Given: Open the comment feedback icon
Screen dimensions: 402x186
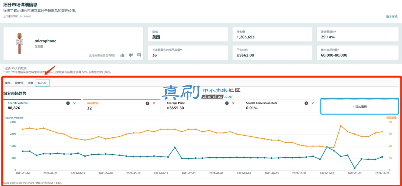Looking at the screenshot, I should click(139, 55).
